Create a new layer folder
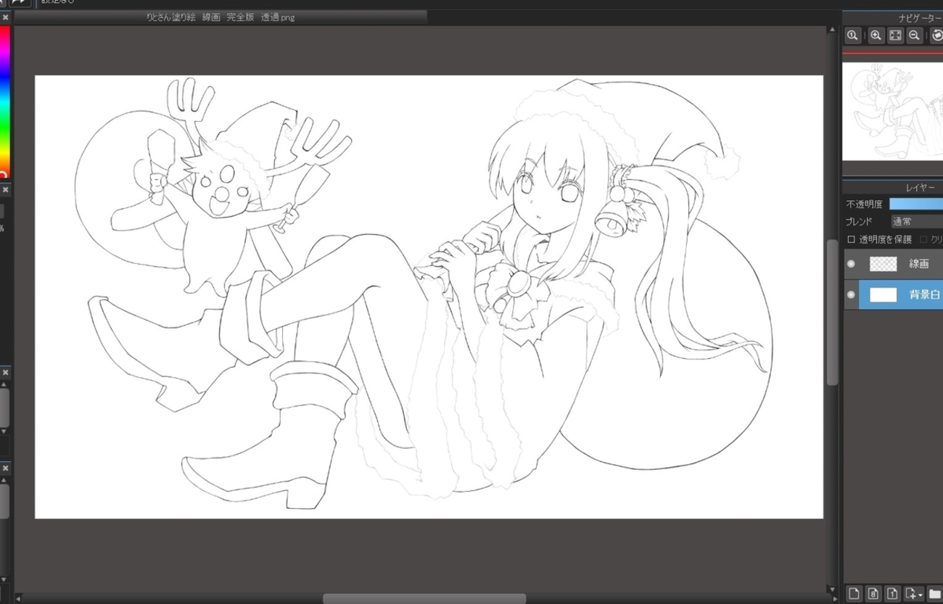 pos(935,594)
